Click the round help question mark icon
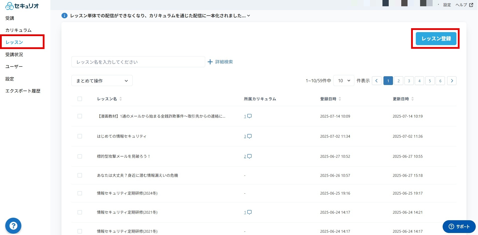Viewport: 478px width, 235px height. pyautogui.click(x=13, y=226)
